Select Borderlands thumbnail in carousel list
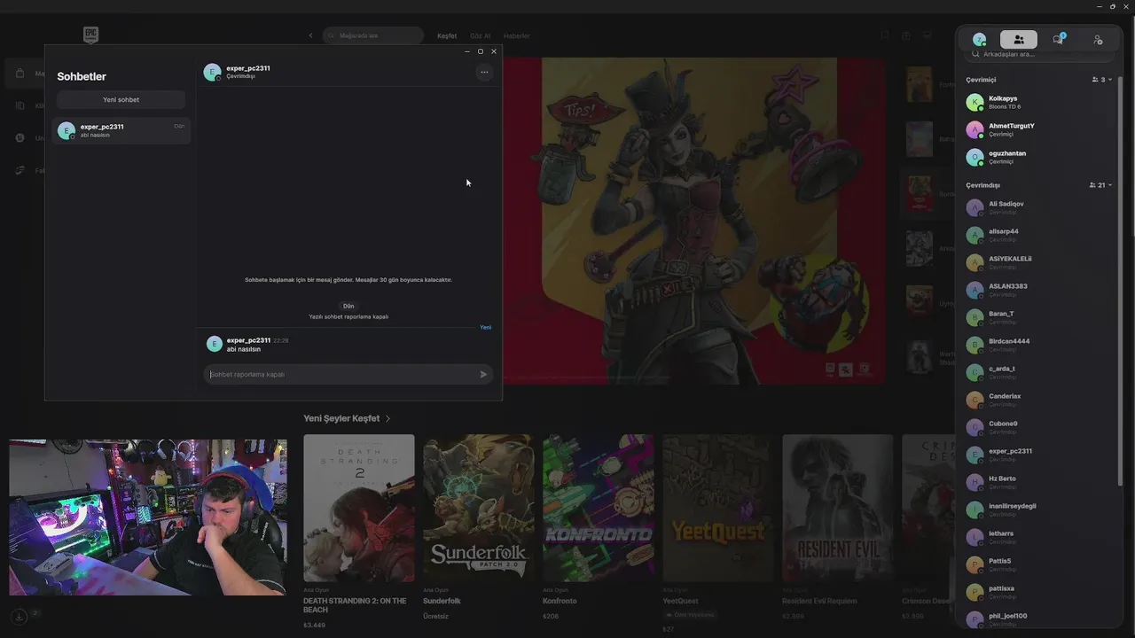Image resolution: width=1135 pixels, height=638 pixels. click(920, 193)
